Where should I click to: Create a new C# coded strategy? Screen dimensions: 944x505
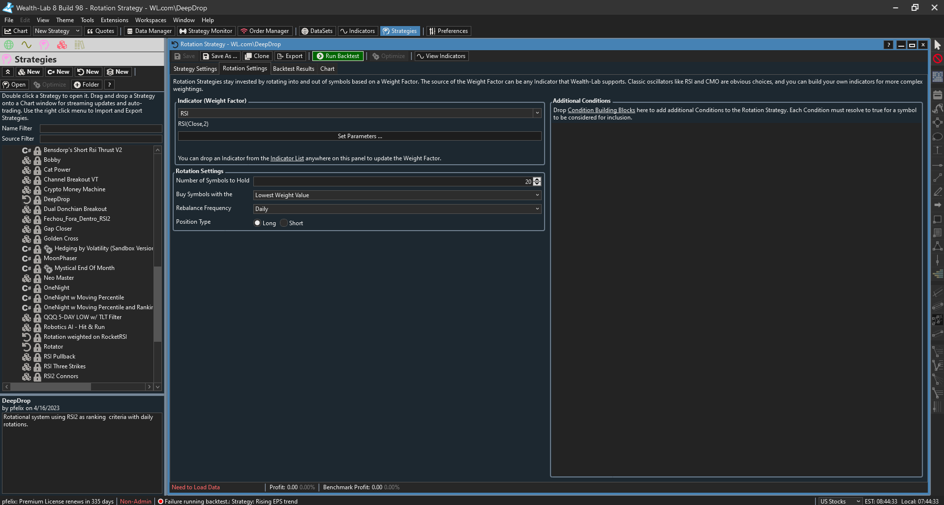point(59,72)
